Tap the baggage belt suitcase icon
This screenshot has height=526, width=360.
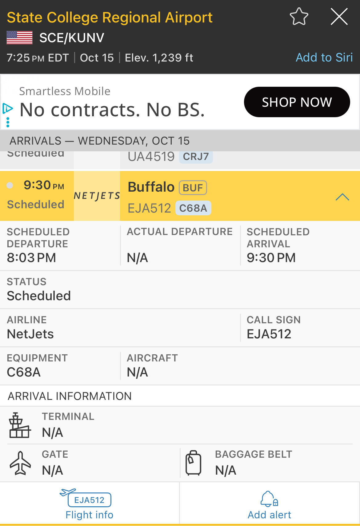(x=193, y=463)
